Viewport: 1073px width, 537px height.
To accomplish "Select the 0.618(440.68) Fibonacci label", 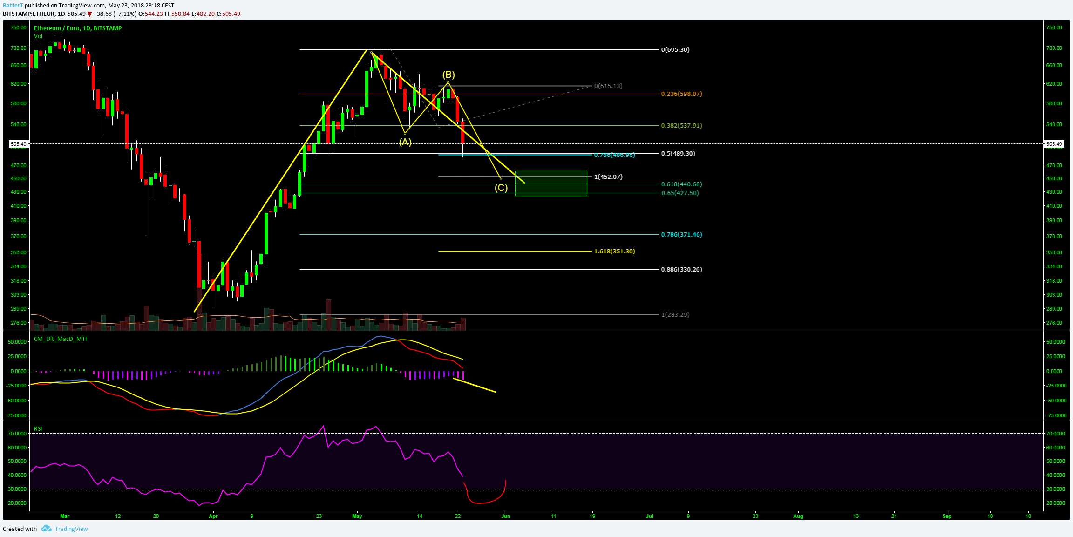I will 682,184.
